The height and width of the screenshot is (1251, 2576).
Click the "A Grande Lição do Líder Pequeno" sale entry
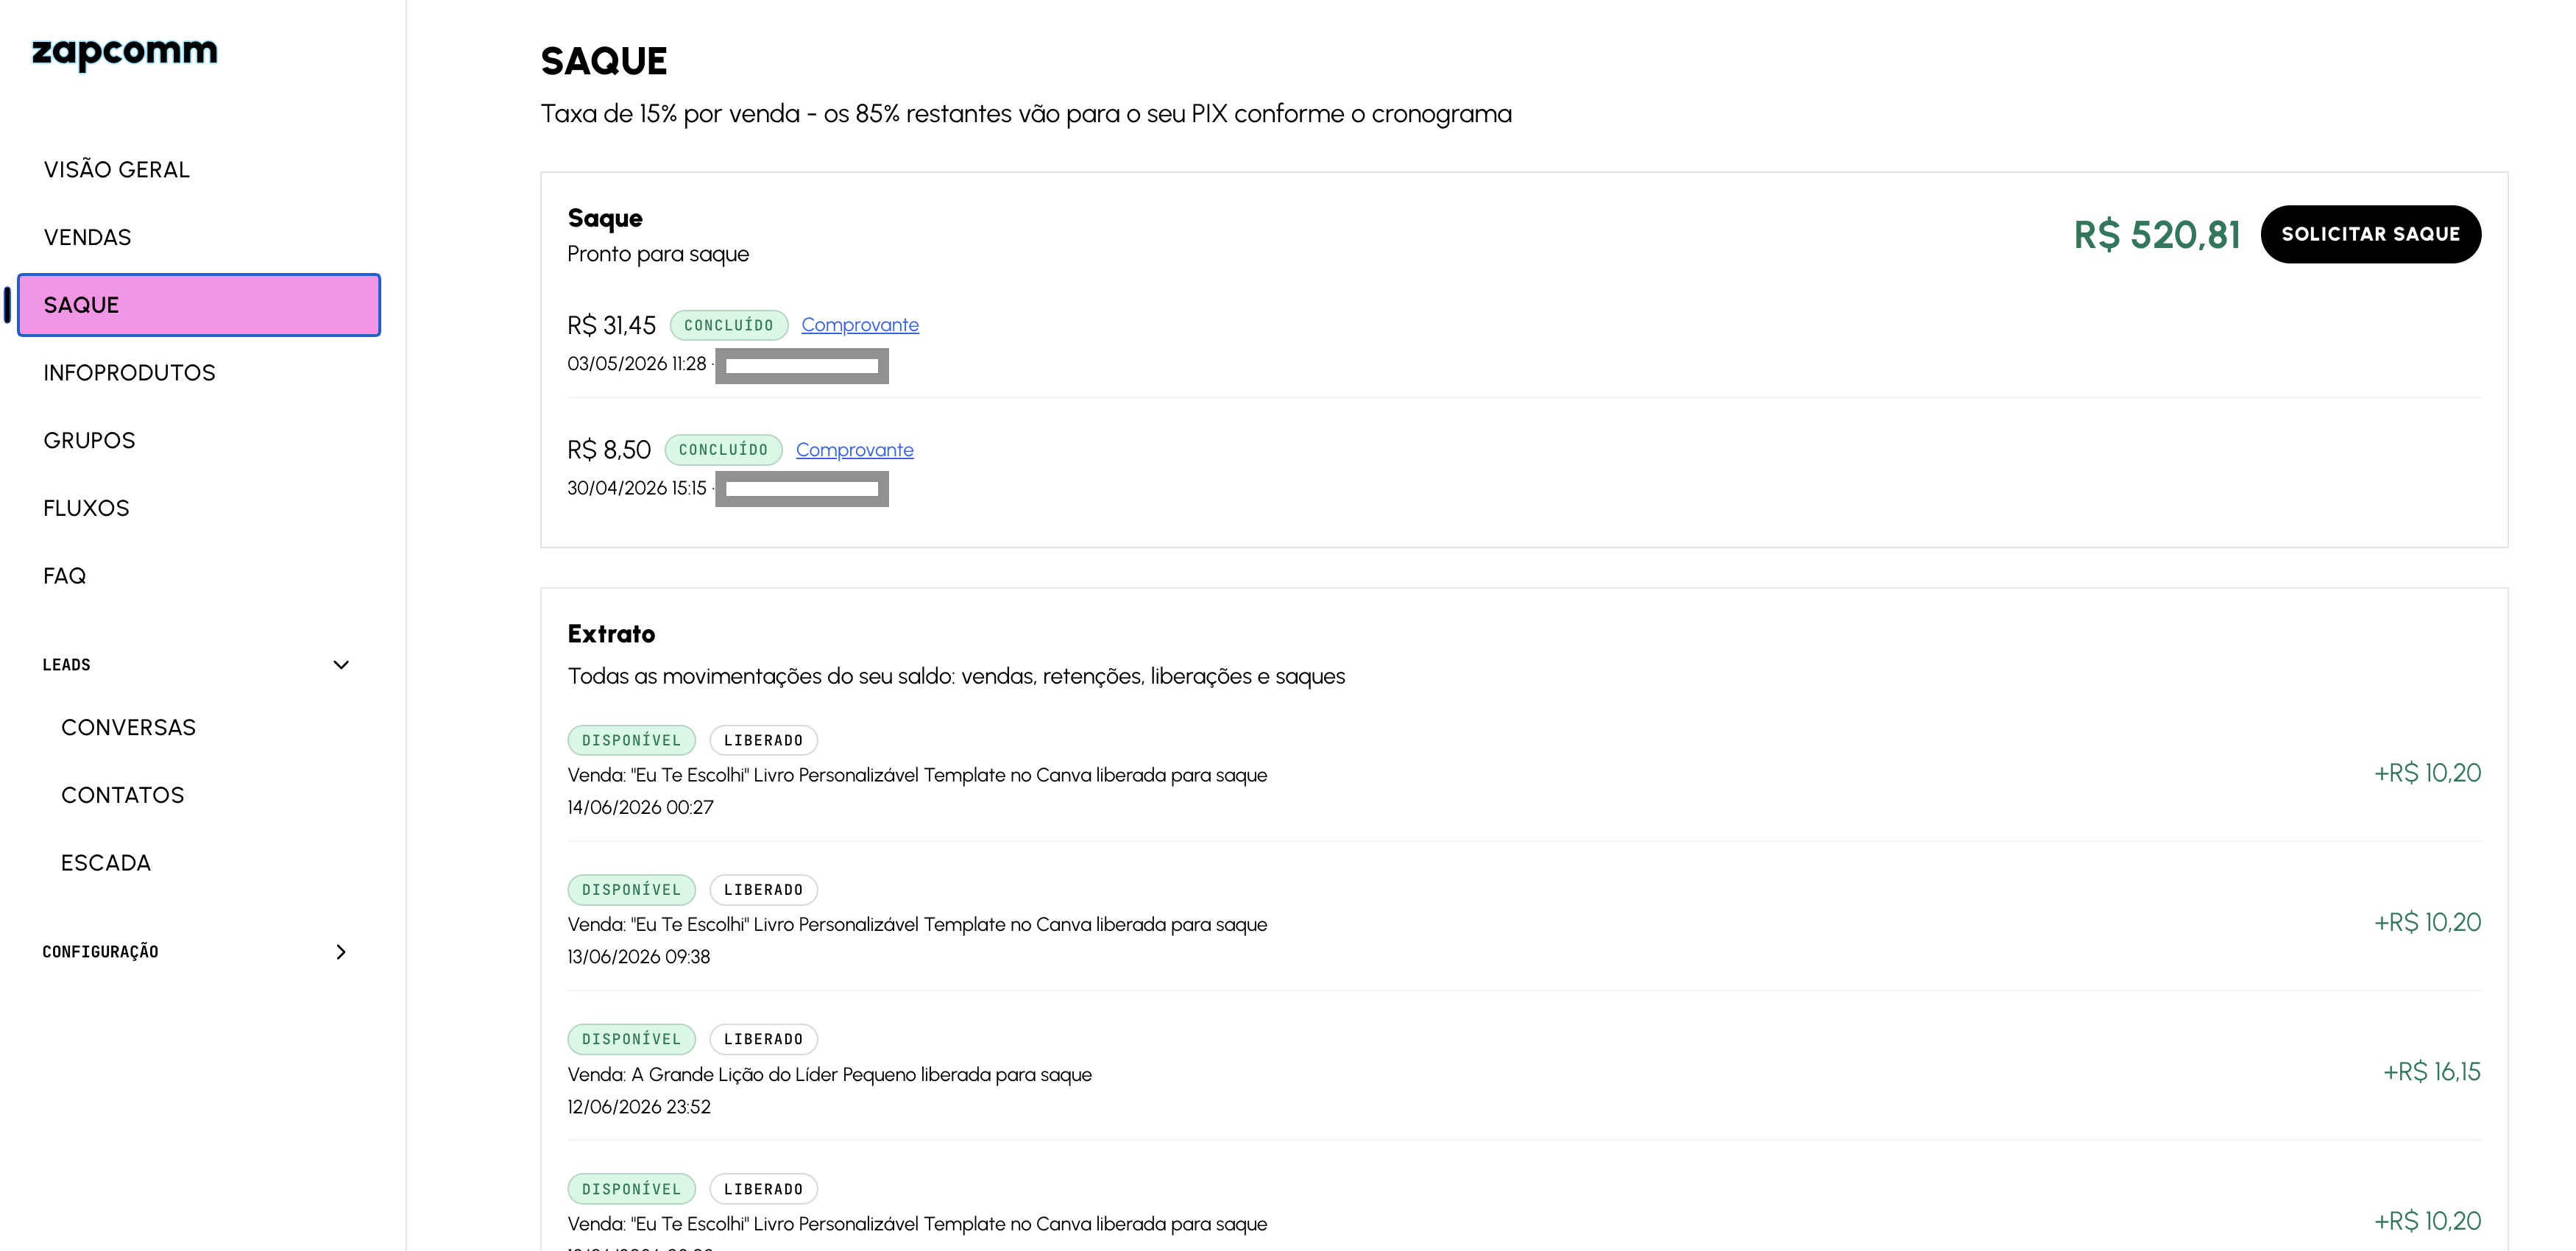pyautogui.click(x=830, y=1075)
